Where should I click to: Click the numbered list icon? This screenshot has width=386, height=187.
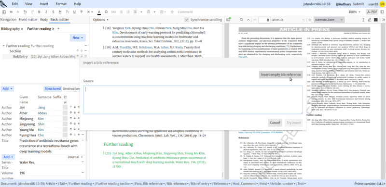tap(148, 12)
